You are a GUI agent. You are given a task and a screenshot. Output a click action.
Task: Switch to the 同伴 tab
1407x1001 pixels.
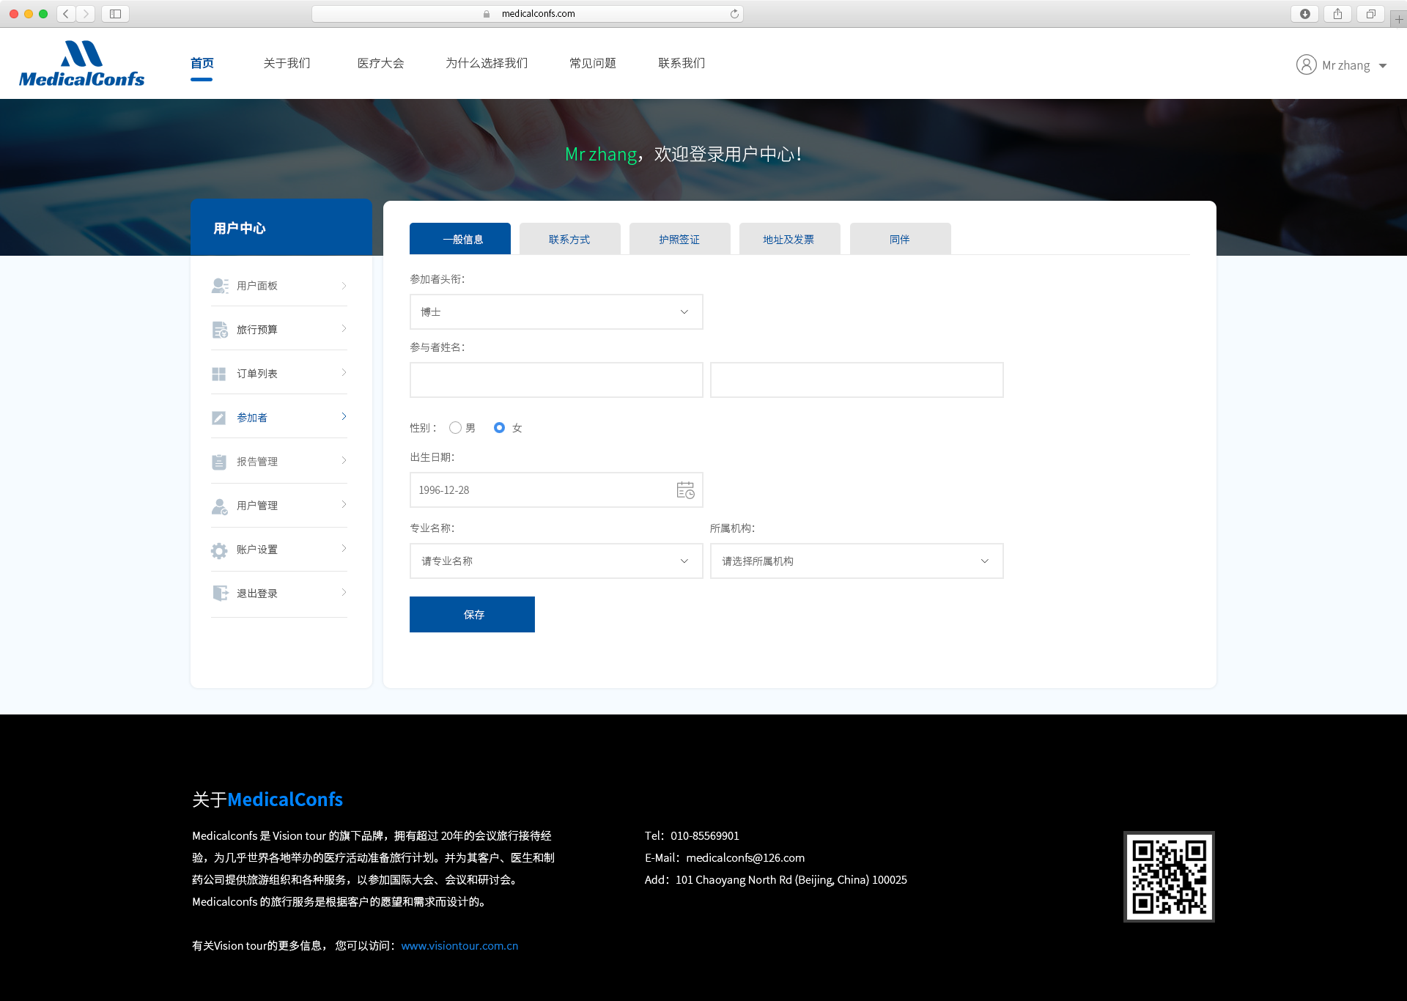901,239
